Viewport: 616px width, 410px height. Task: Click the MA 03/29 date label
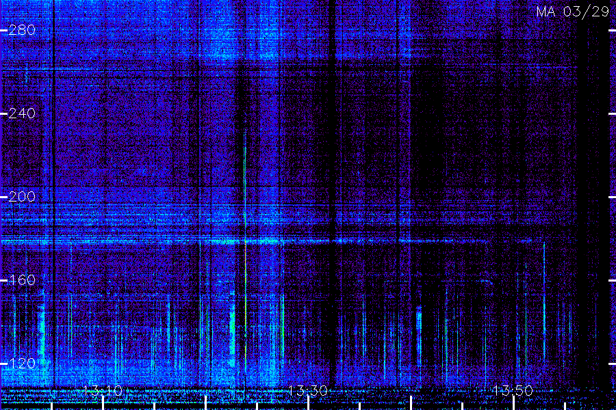[573, 12]
